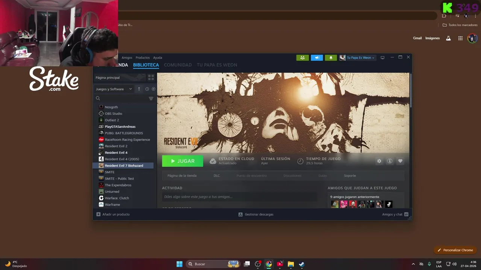This screenshot has width=481, height=270.
Task: Click Añadir un producto
Action: (x=113, y=214)
